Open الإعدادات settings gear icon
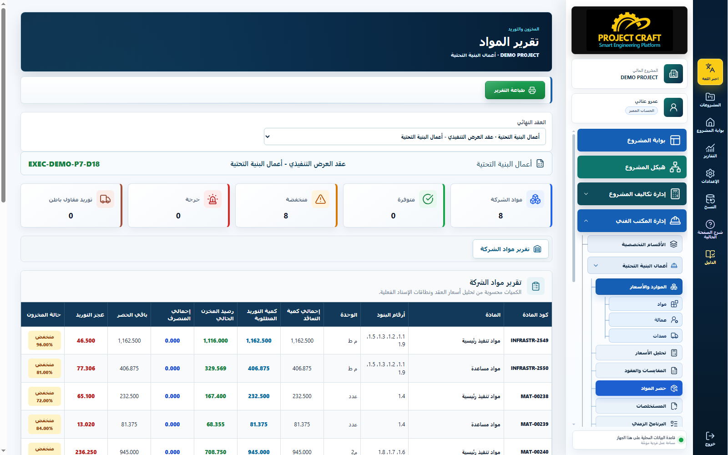This screenshot has width=728, height=455. [710, 176]
